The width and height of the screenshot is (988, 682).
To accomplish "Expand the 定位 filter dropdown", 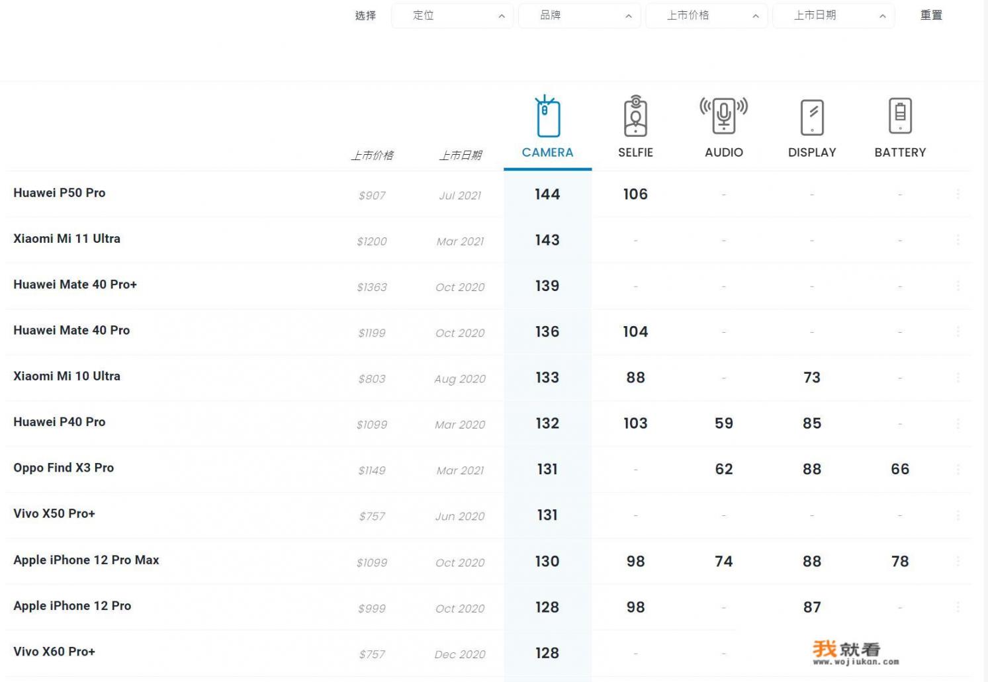I will coord(453,15).
